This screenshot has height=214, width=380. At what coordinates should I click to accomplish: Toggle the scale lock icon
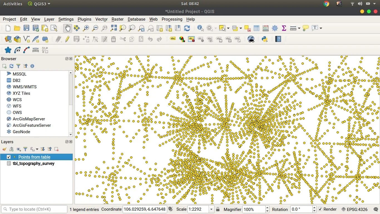(218, 209)
